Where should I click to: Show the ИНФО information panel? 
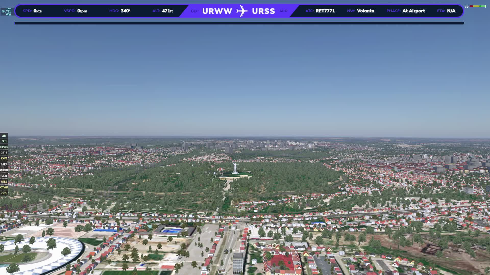[x=4, y=170]
